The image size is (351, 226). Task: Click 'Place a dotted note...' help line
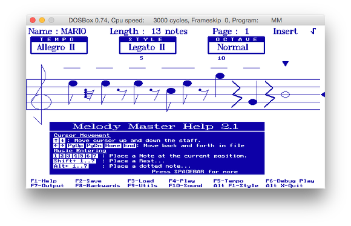(150, 166)
